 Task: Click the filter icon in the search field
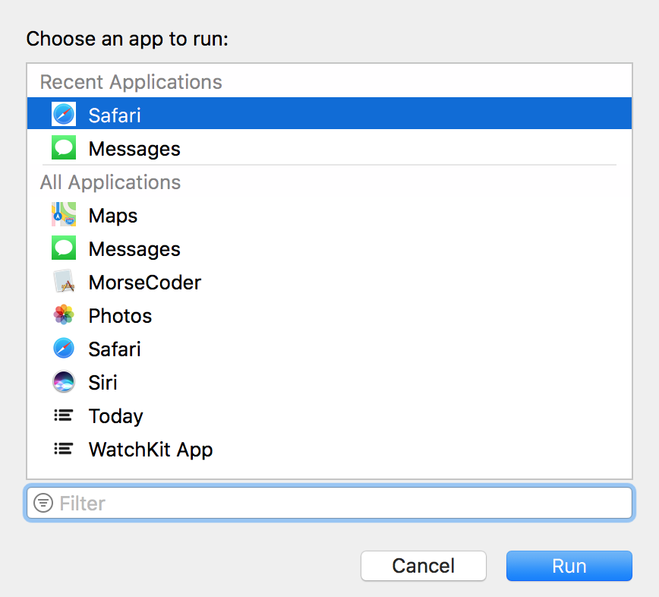click(x=44, y=503)
